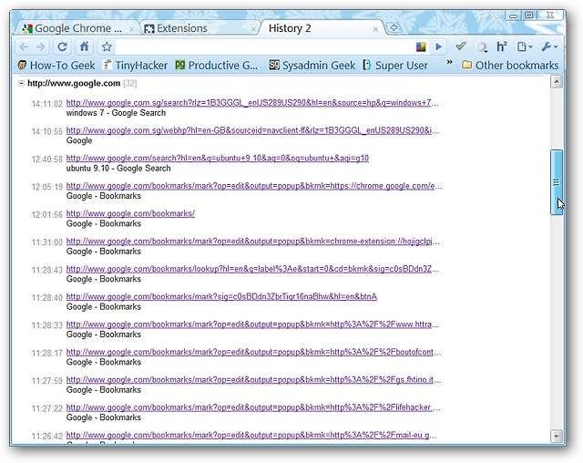The image size is (583, 463).
Task: Open the wrench tools menu
Action: pyautogui.click(x=549, y=46)
